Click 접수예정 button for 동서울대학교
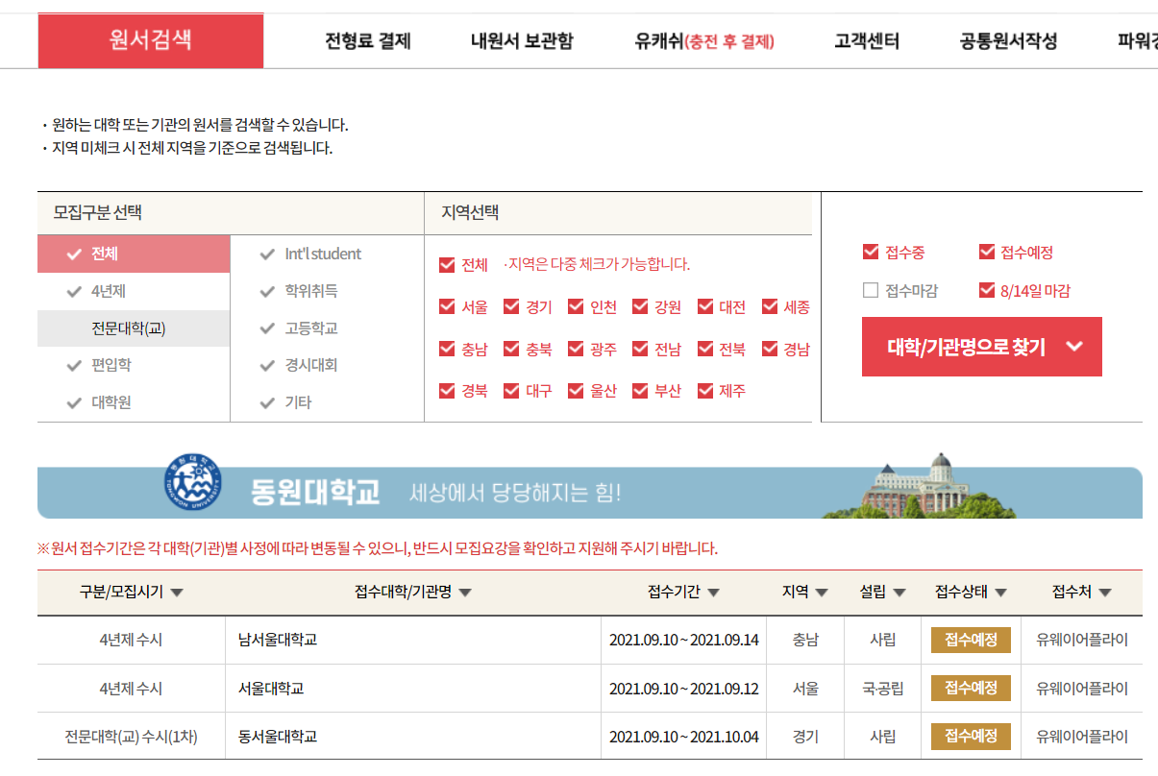This screenshot has width=1158, height=776. coord(971,737)
